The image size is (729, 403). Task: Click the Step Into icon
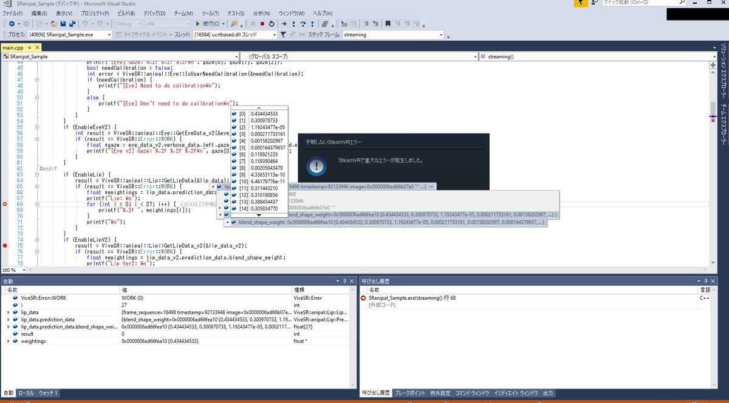(294, 24)
